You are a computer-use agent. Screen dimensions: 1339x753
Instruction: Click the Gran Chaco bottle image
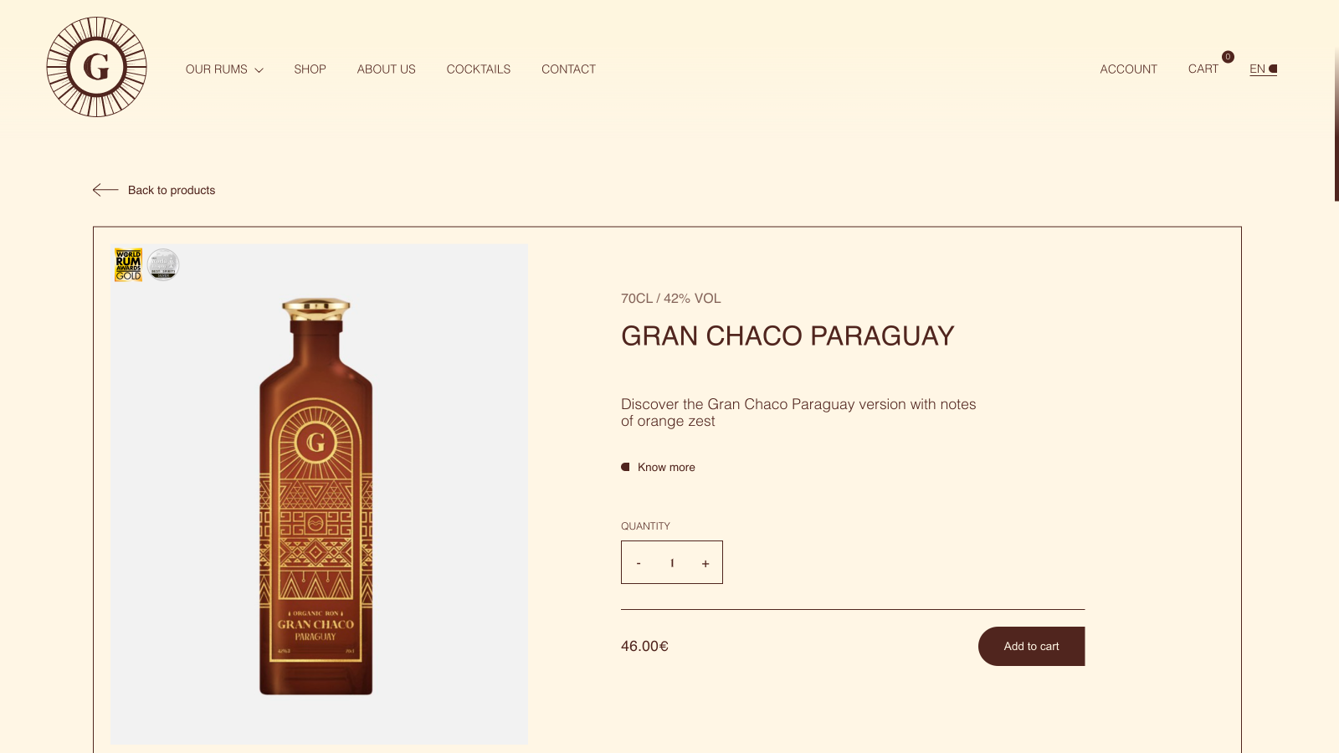click(316, 495)
